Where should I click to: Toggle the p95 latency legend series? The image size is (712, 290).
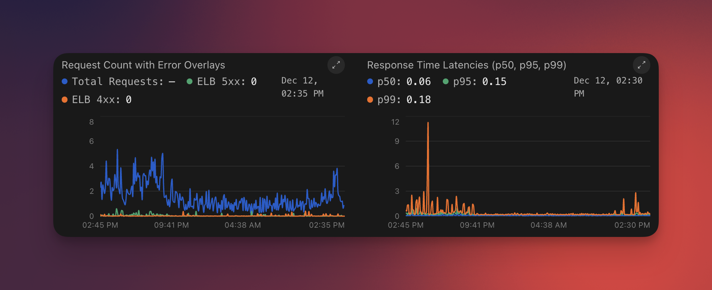coord(475,82)
